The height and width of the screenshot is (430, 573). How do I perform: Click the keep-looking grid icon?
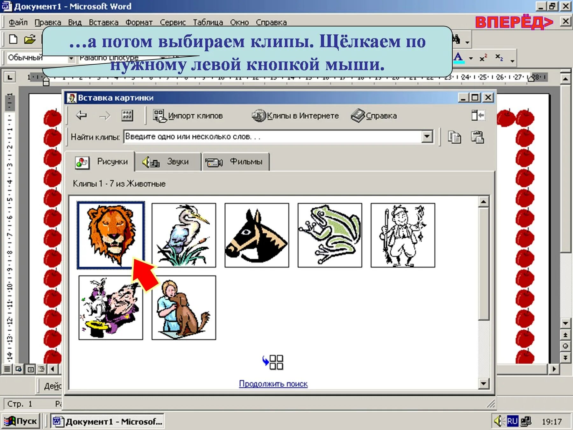tap(273, 362)
